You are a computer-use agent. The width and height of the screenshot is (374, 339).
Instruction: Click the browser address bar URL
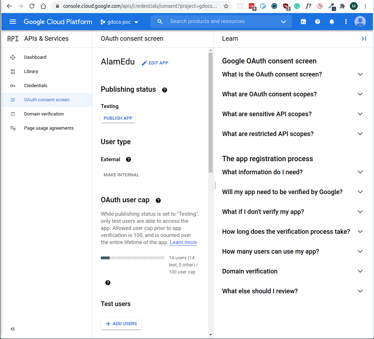coord(140,6)
